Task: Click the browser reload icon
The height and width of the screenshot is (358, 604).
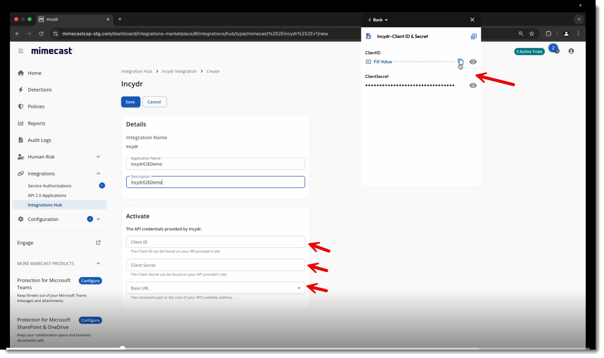Action: [x=41, y=33]
